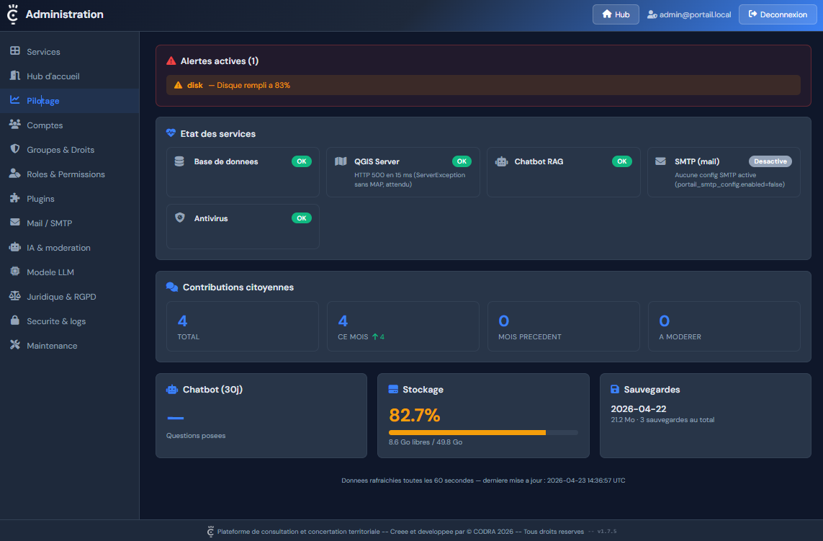Click the robot icon beside IA & moderation
Image resolution: width=823 pixels, height=541 pixels.
click(14, 247)
